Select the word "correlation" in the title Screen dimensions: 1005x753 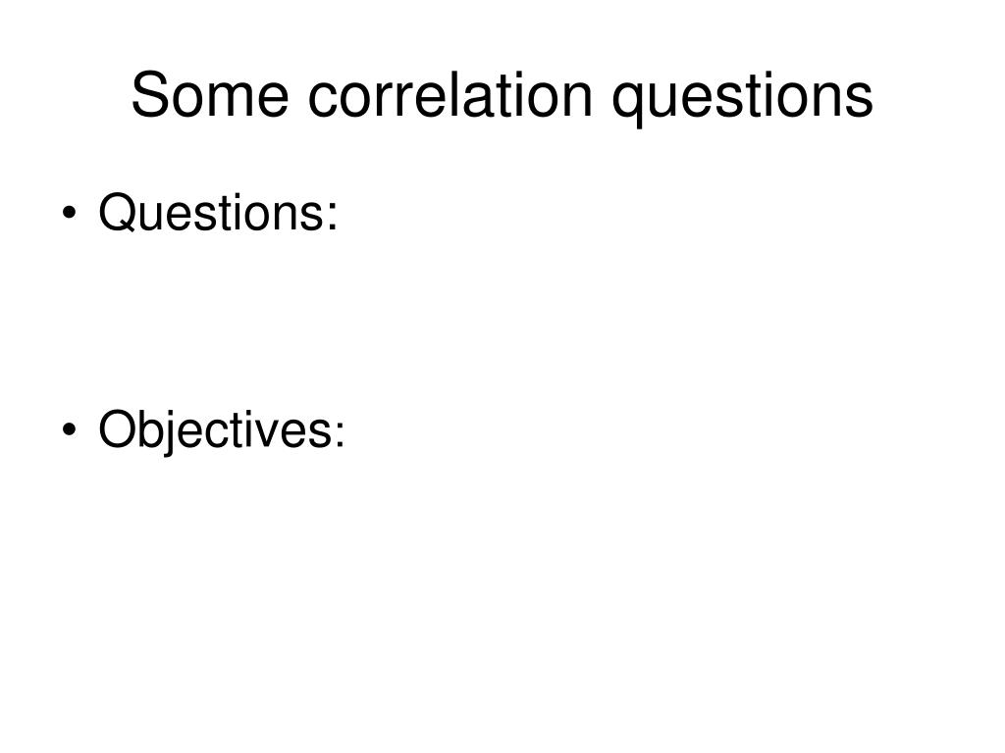pos(450,95)
